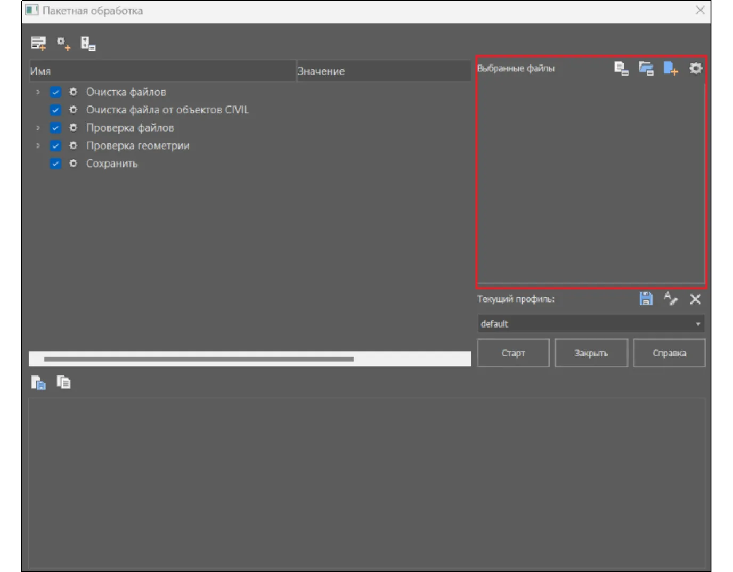The image size is (733, 572).
Task: Click the Закрыть button
Action: (x=591, y=353)
